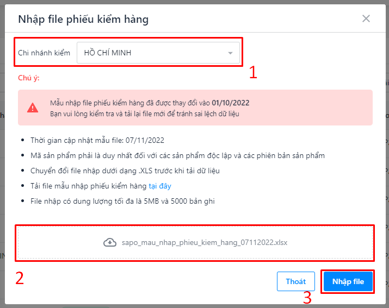Click the "Thời gian cập nhật mẫu file" note
This screenshot has height=308, width=389.
coord(97,140)
